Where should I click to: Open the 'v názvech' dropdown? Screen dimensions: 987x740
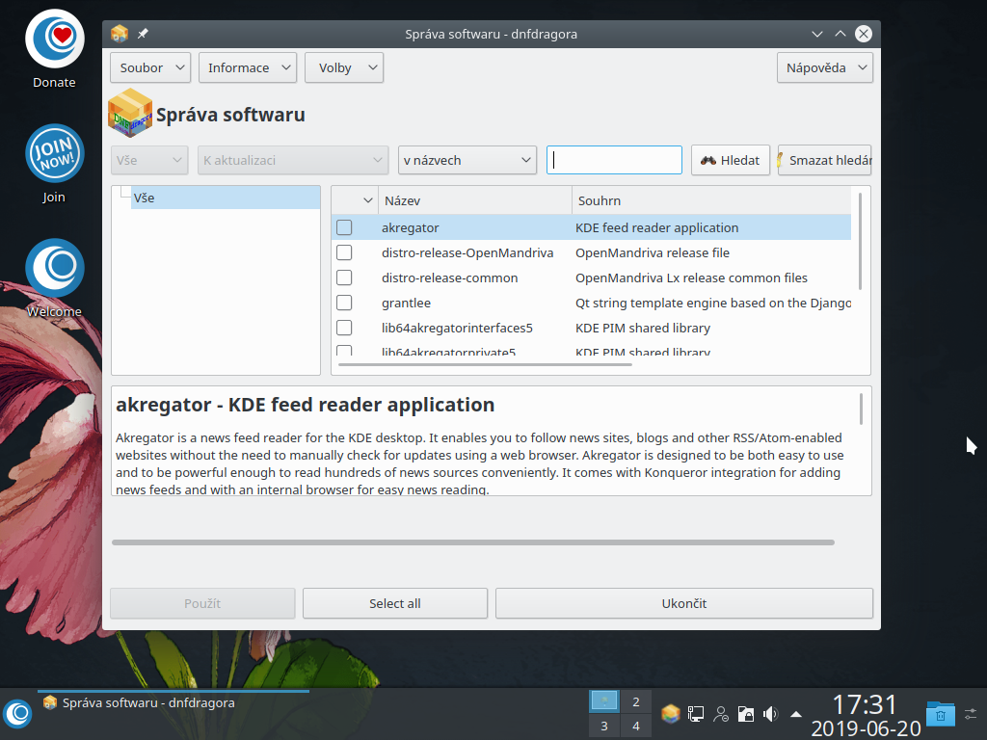click(x=467, y=160)
